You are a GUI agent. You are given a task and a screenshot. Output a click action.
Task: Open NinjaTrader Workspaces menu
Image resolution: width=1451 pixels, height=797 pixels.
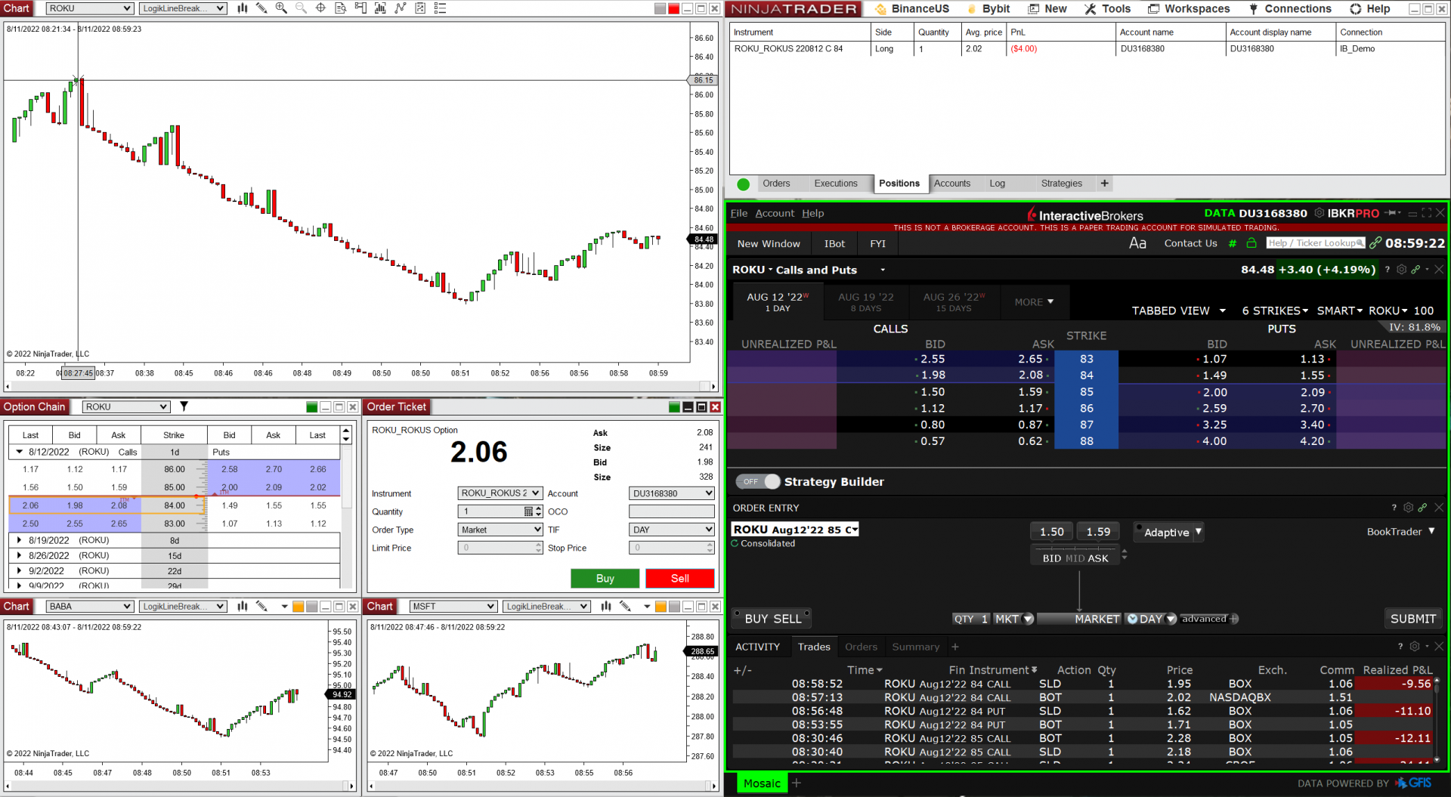1189,8
